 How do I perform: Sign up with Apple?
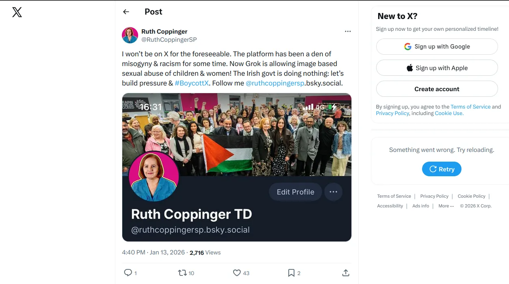pyautogui.click(x=437, y=68)
